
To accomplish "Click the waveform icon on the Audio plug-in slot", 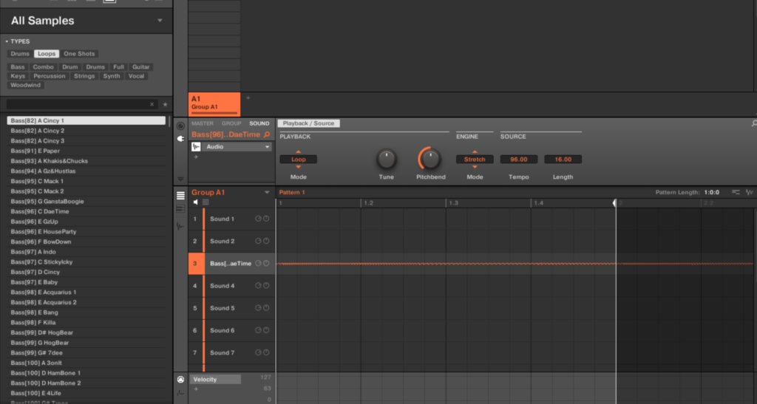I will click(197, 147).
